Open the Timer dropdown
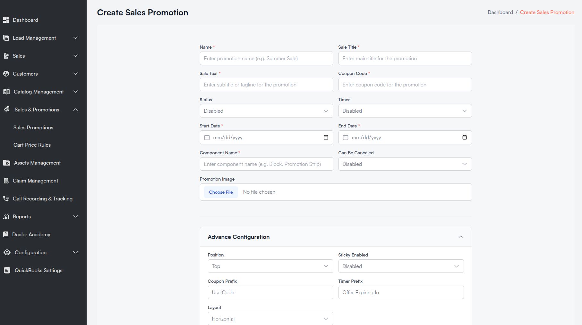Screen dimensions: 582x325 click(x=405, y=111)
